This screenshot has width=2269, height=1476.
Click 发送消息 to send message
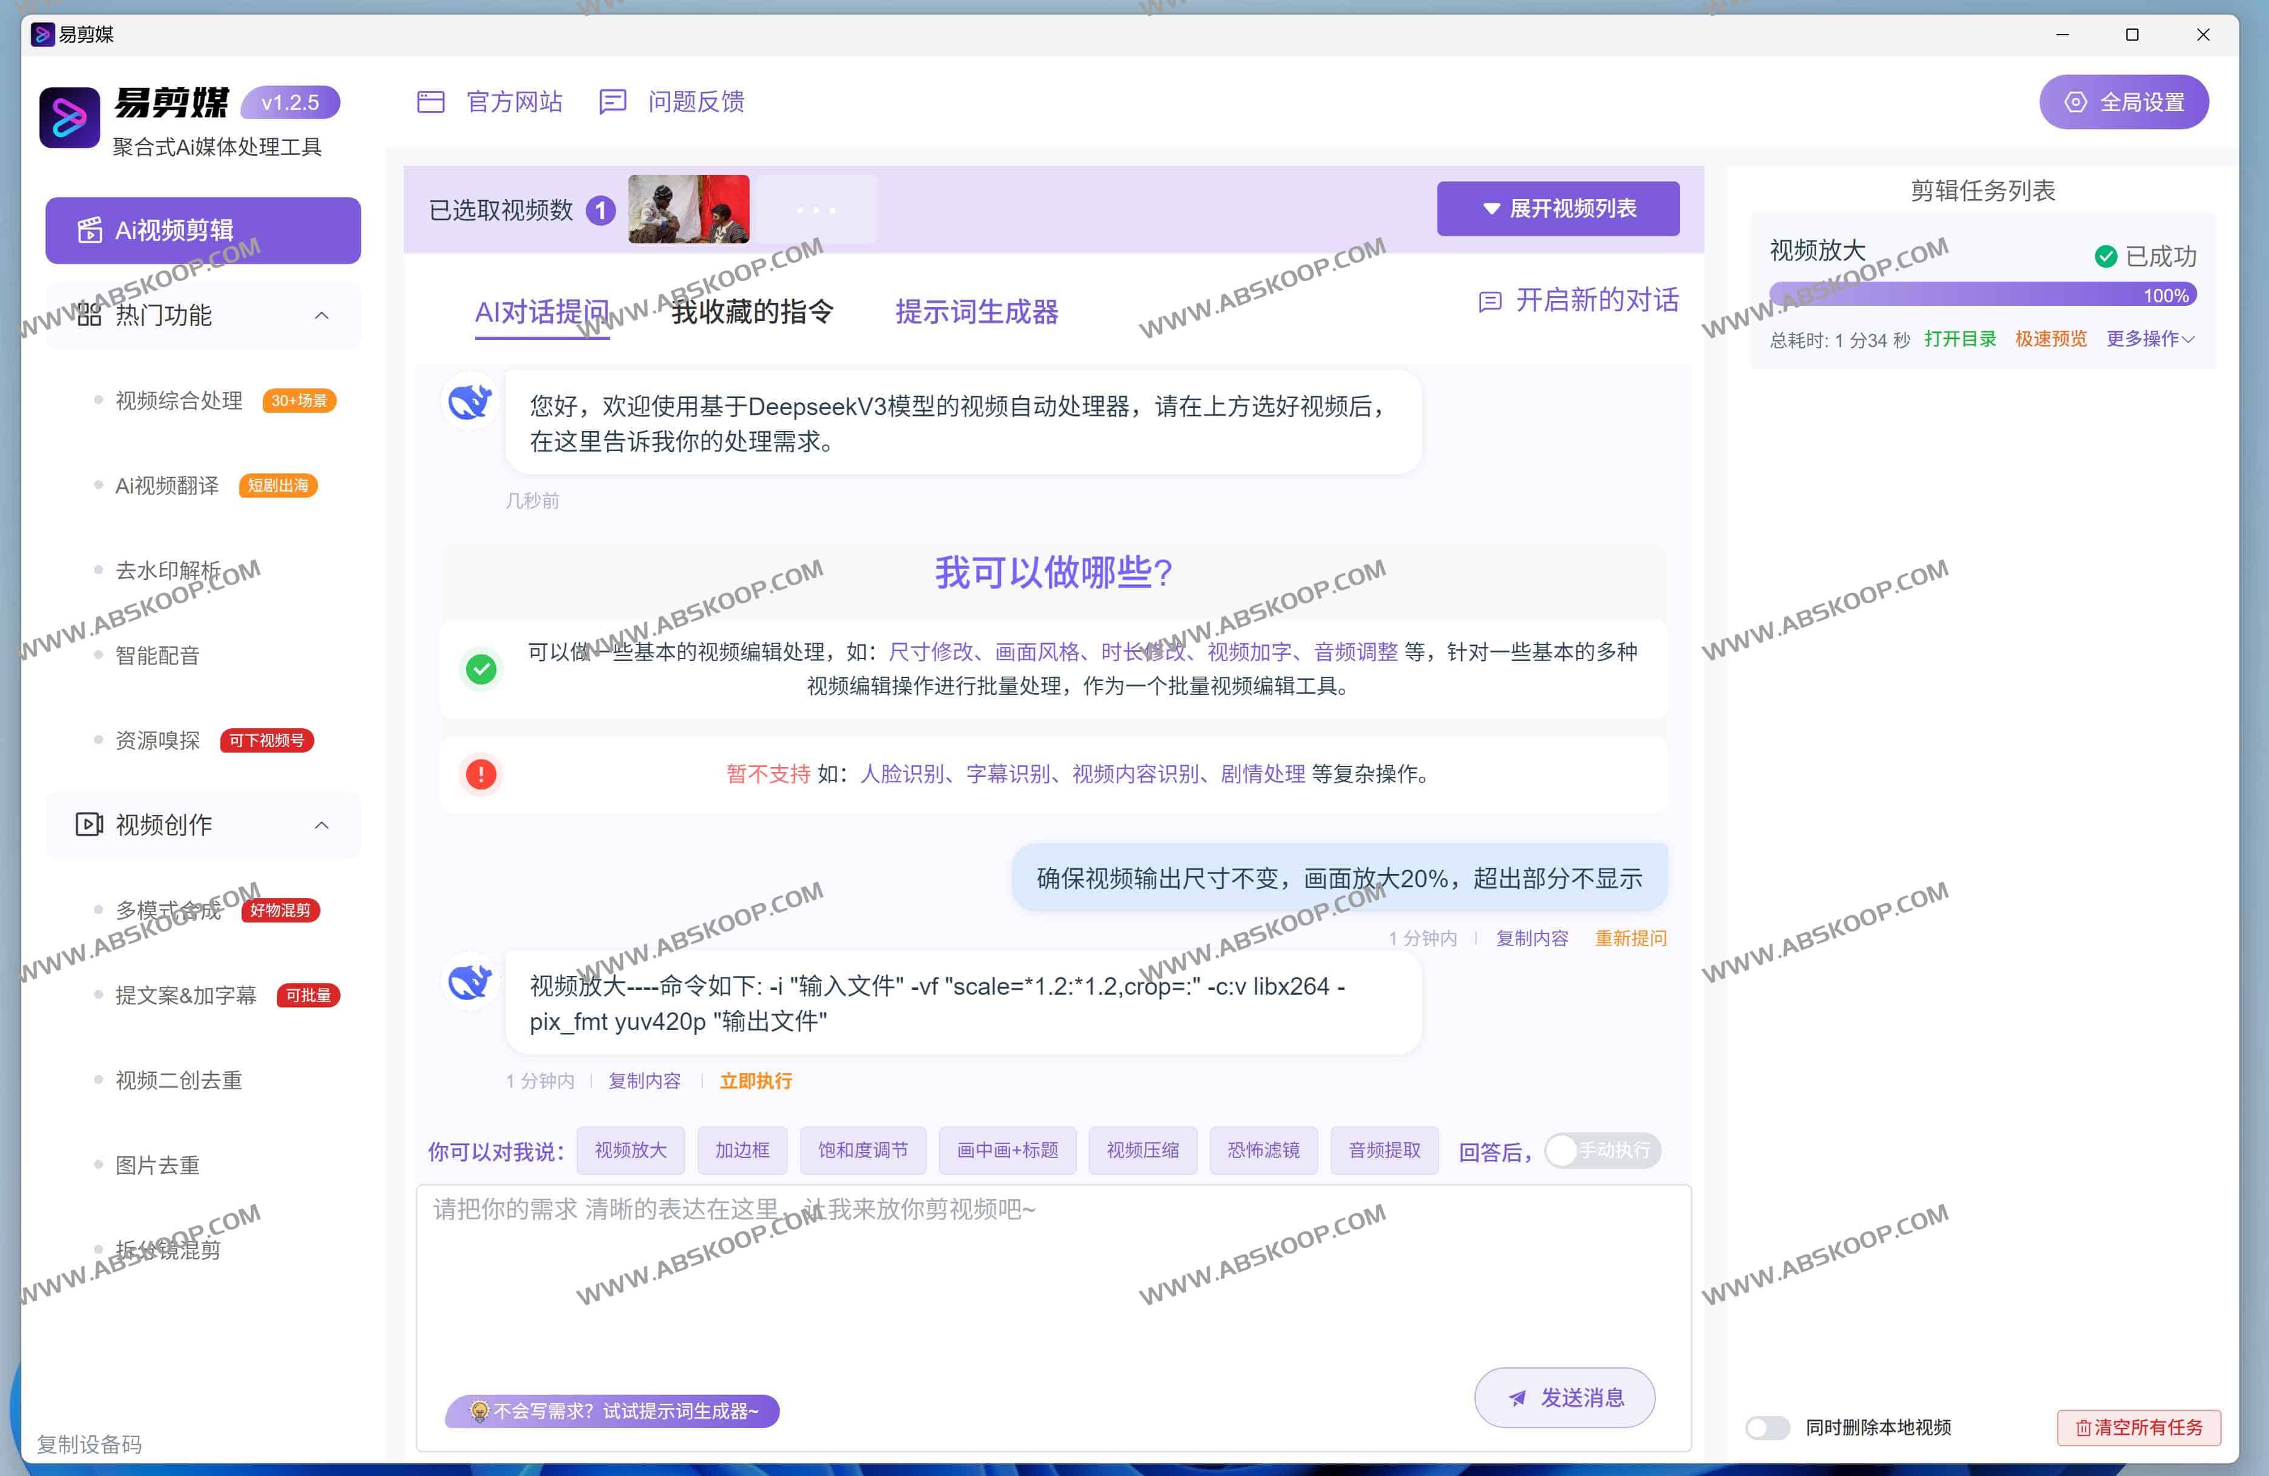[x=1564, y=1397]
